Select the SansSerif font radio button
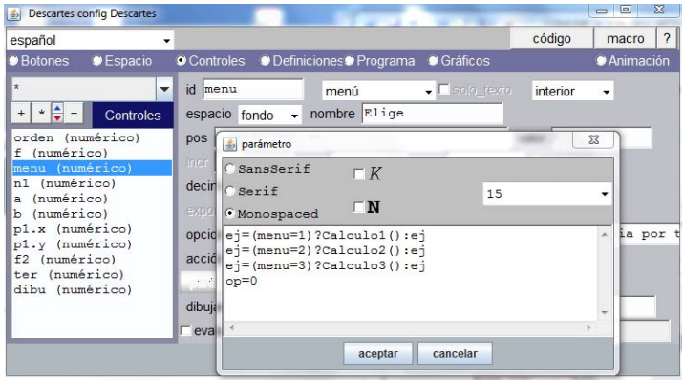684x380 pixels. 230,169
